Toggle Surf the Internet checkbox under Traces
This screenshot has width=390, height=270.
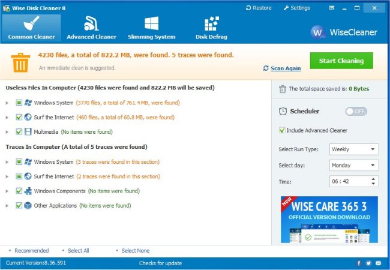(x=19, y=176)
